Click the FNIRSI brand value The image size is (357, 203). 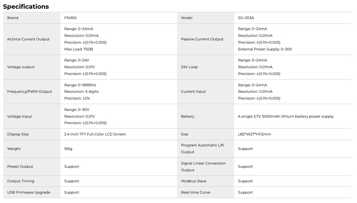click(x=70, y=18)
